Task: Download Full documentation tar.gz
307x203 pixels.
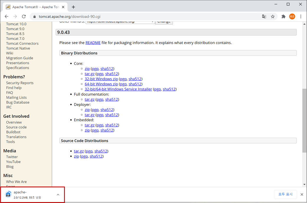Action: tap(89, 99)
